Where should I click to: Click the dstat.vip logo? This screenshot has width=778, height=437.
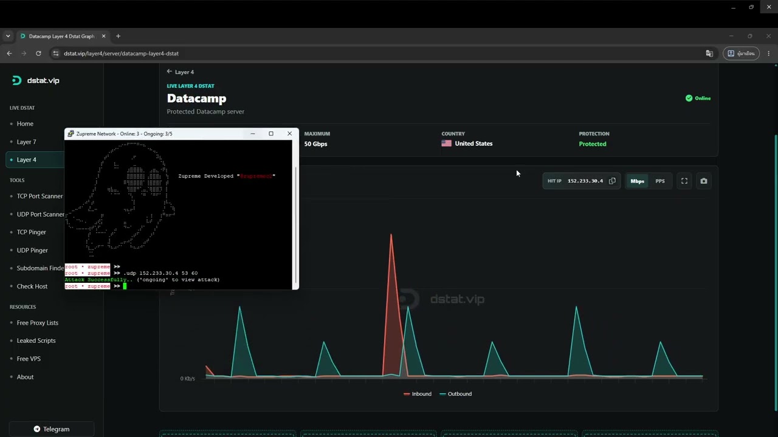click(36, 80)
